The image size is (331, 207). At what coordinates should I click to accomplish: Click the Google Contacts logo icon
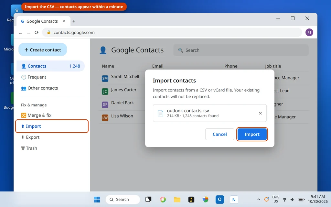point(103,50)
